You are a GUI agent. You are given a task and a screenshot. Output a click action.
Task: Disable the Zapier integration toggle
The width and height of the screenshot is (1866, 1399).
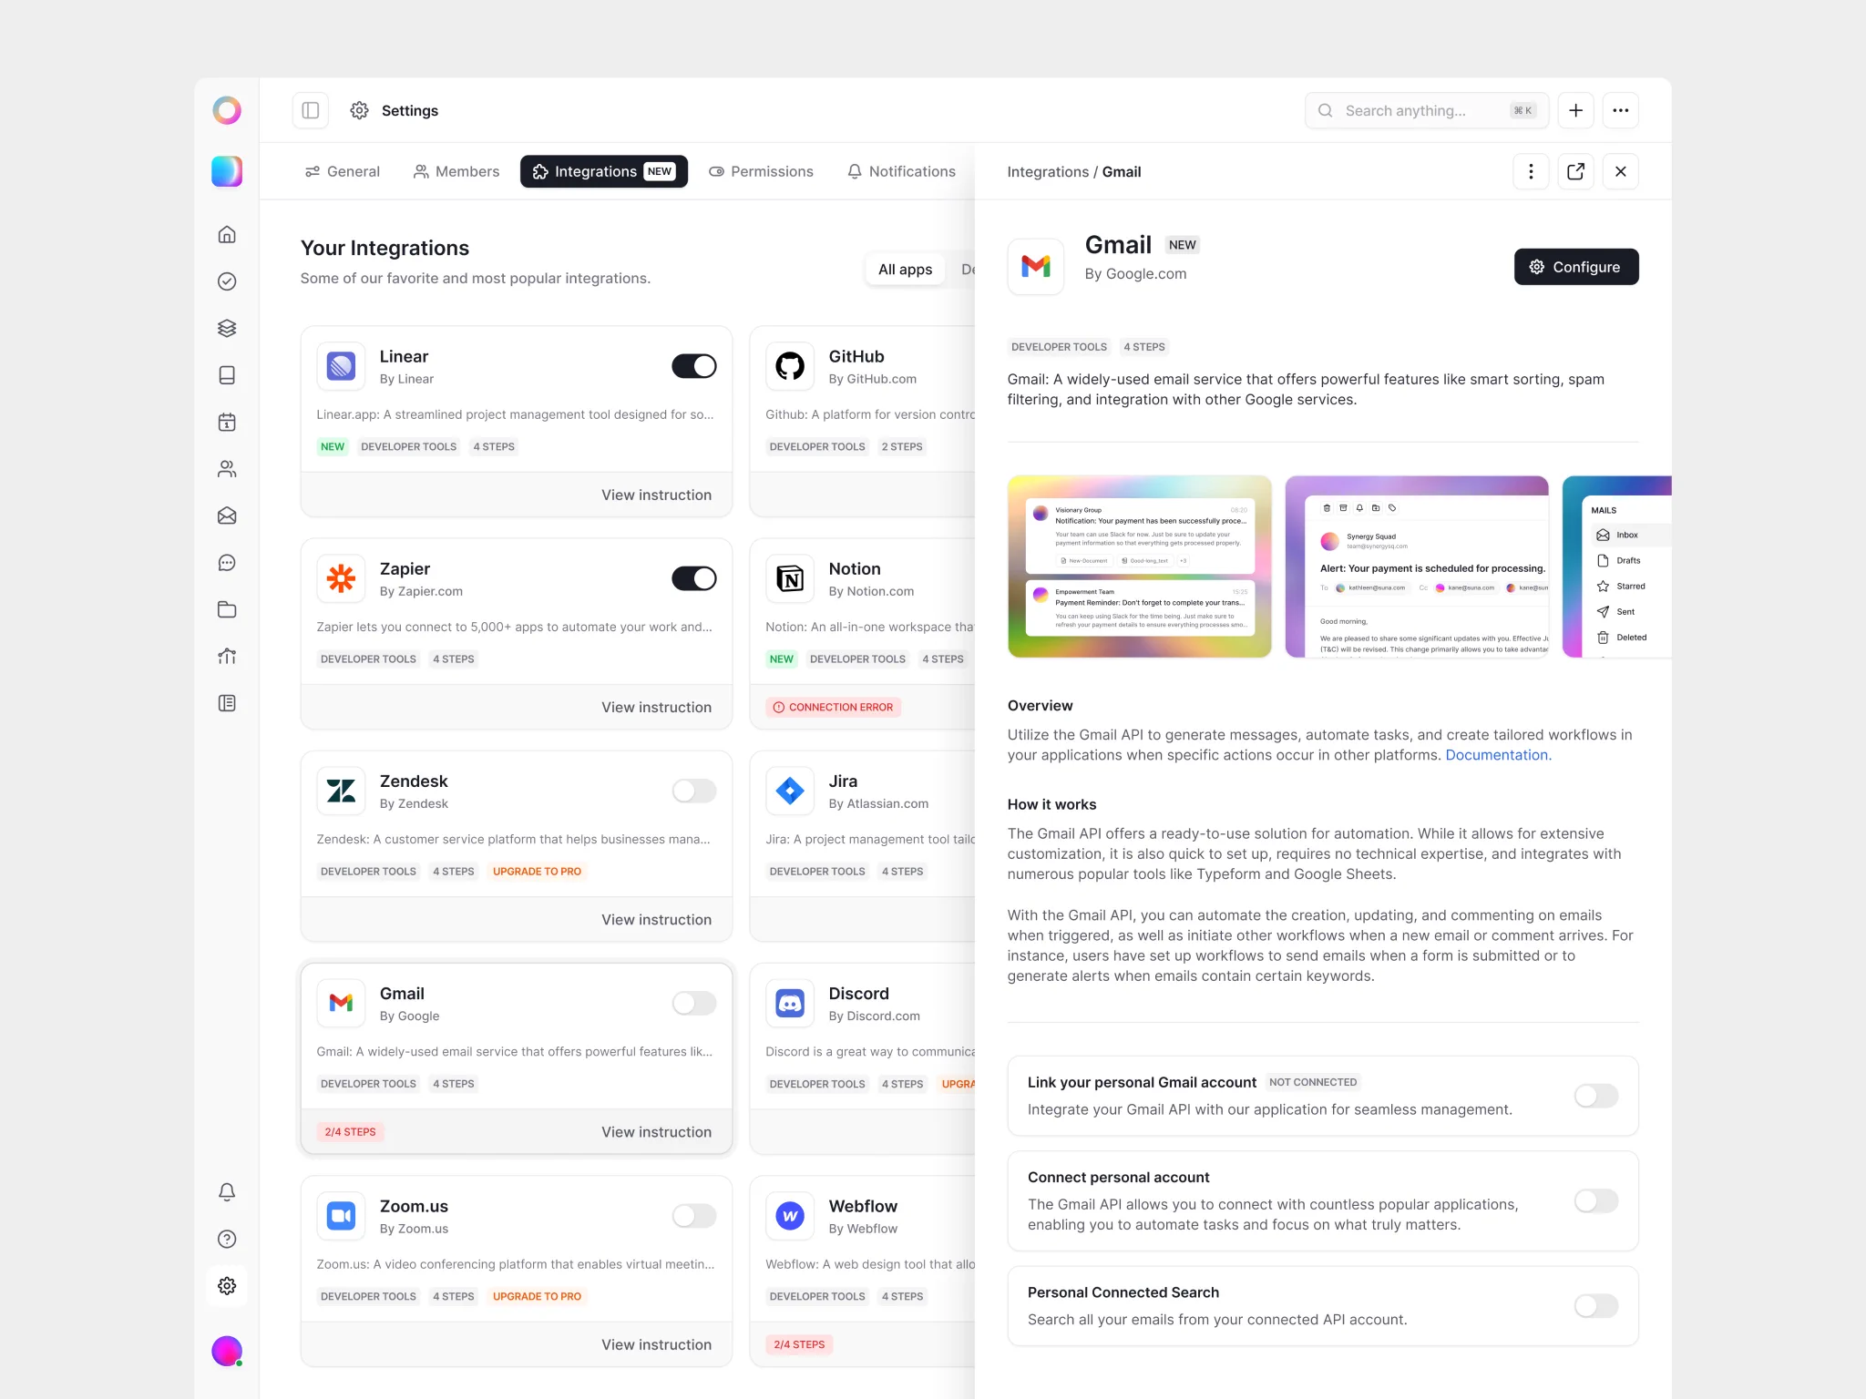click(x=694, y=578)
